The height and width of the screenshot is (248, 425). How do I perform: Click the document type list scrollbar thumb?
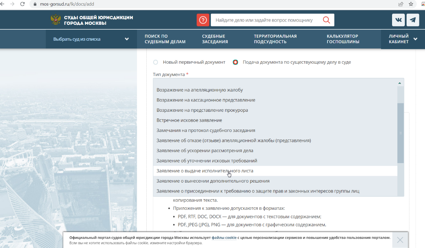click(401, 133)
